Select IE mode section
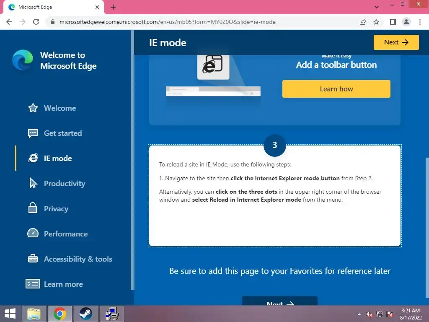The height and width of the screenshot is (322, 429). point(58,158)
